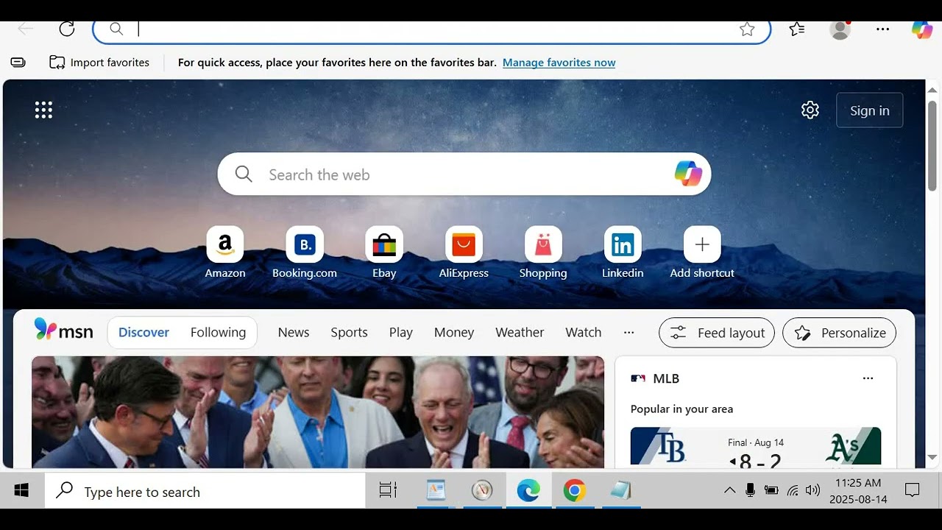Open the last teal taskbar app icon

tap(620, 490)
